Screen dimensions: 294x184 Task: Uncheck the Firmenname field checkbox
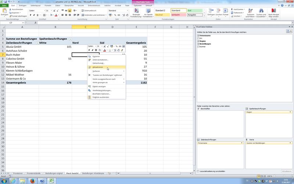coord(199,36)
